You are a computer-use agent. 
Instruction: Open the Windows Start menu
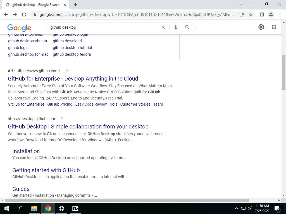[x=7, y=208]
